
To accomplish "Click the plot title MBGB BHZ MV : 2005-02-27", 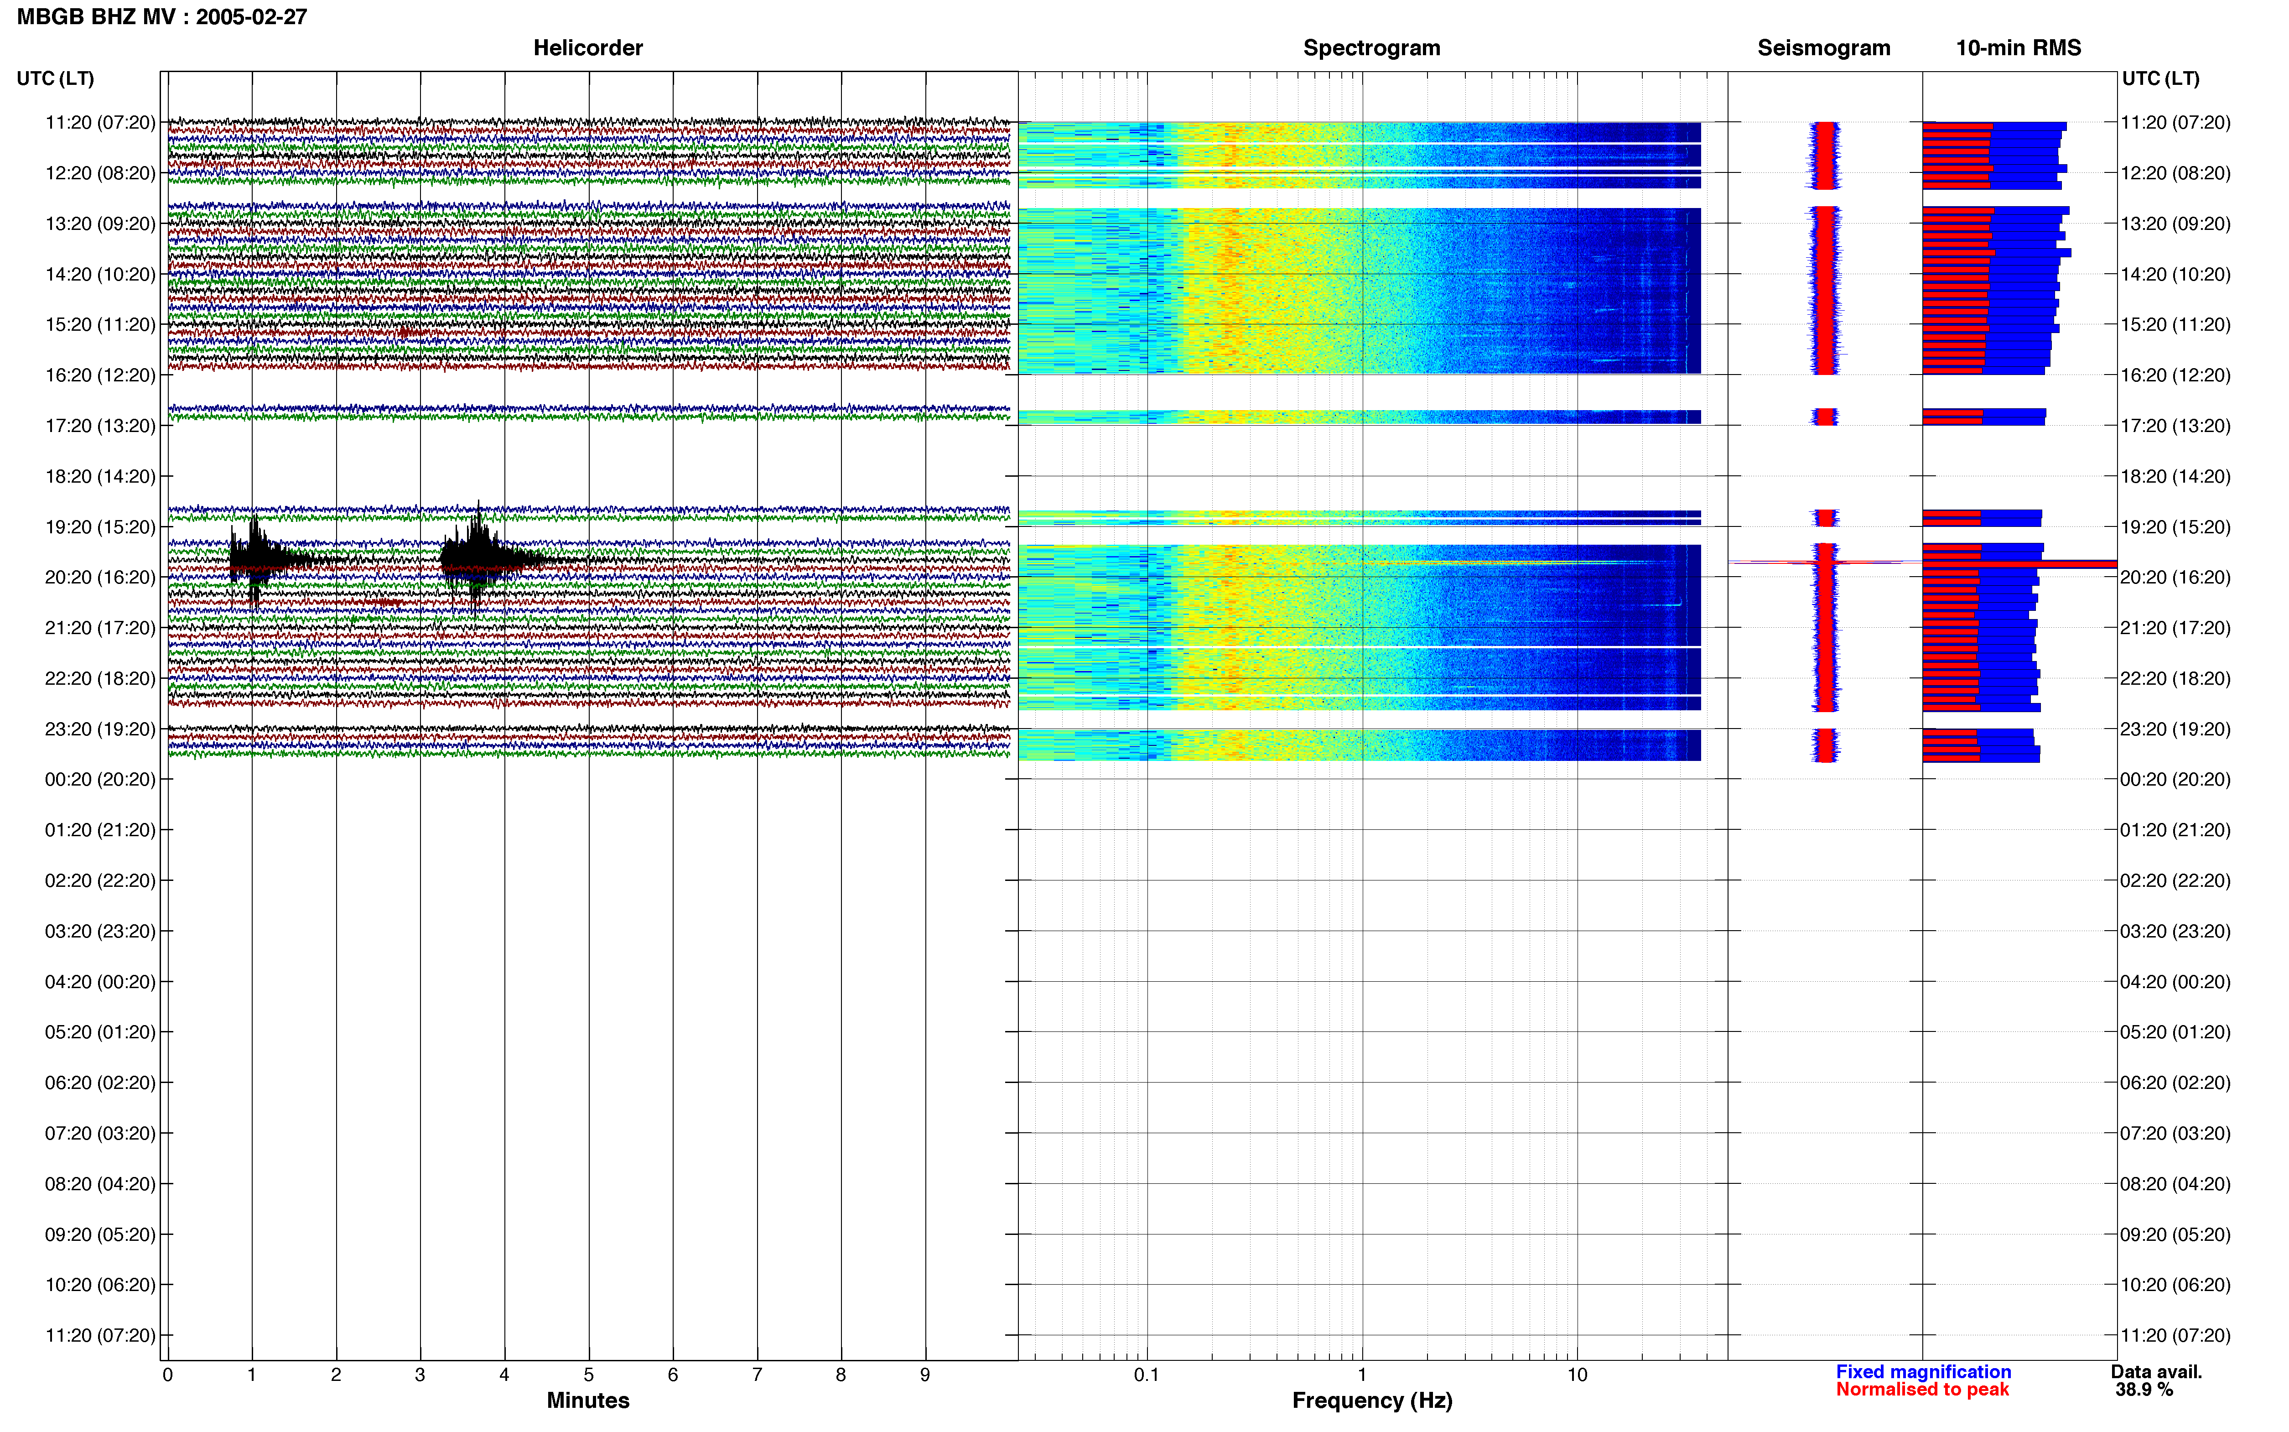I will (162, 17).
